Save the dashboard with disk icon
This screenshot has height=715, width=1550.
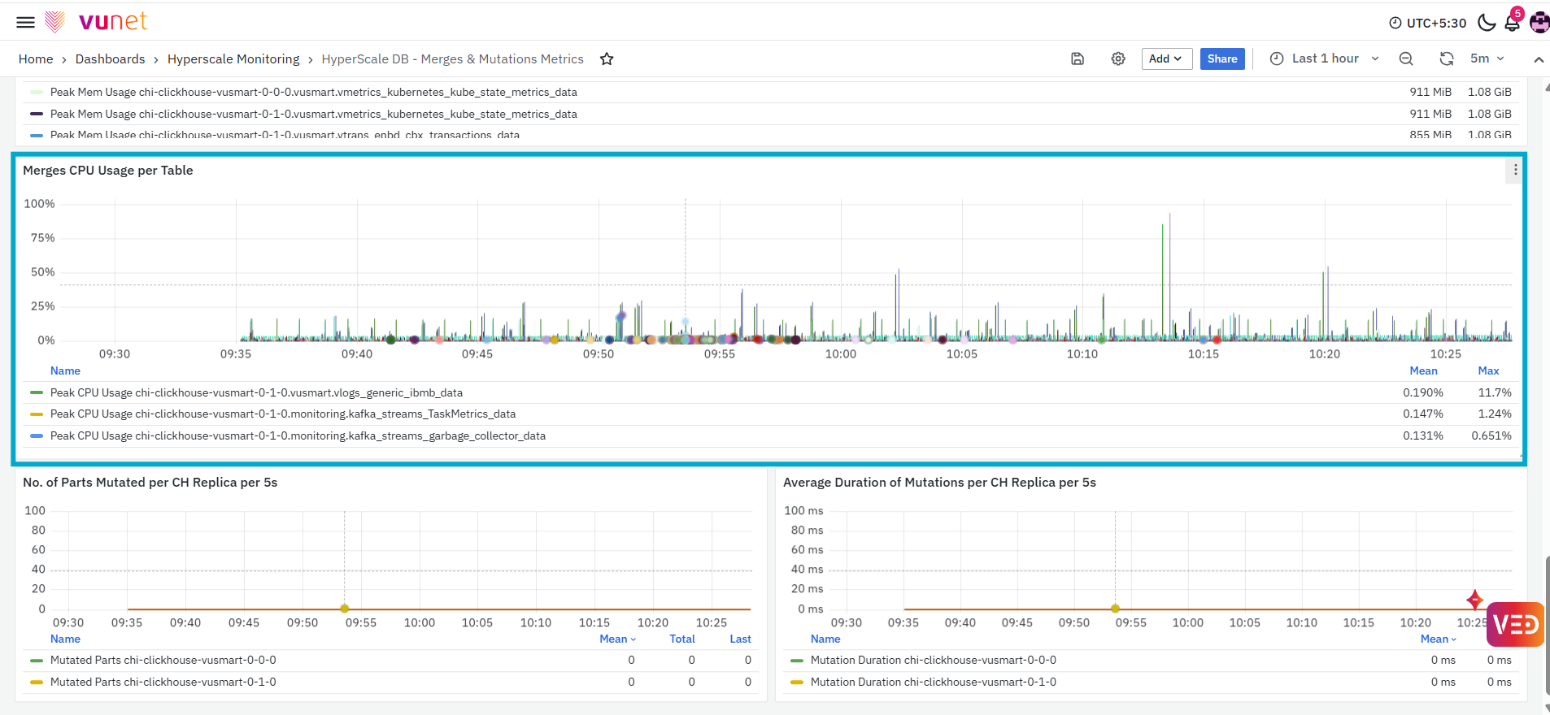[1078, 58]
